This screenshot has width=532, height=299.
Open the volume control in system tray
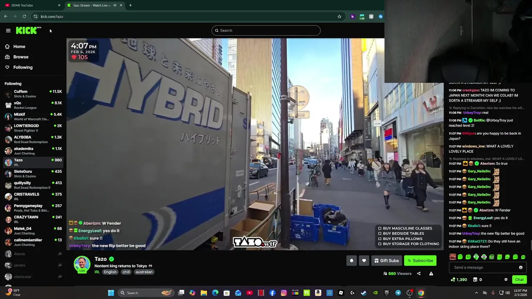(507, 293)
